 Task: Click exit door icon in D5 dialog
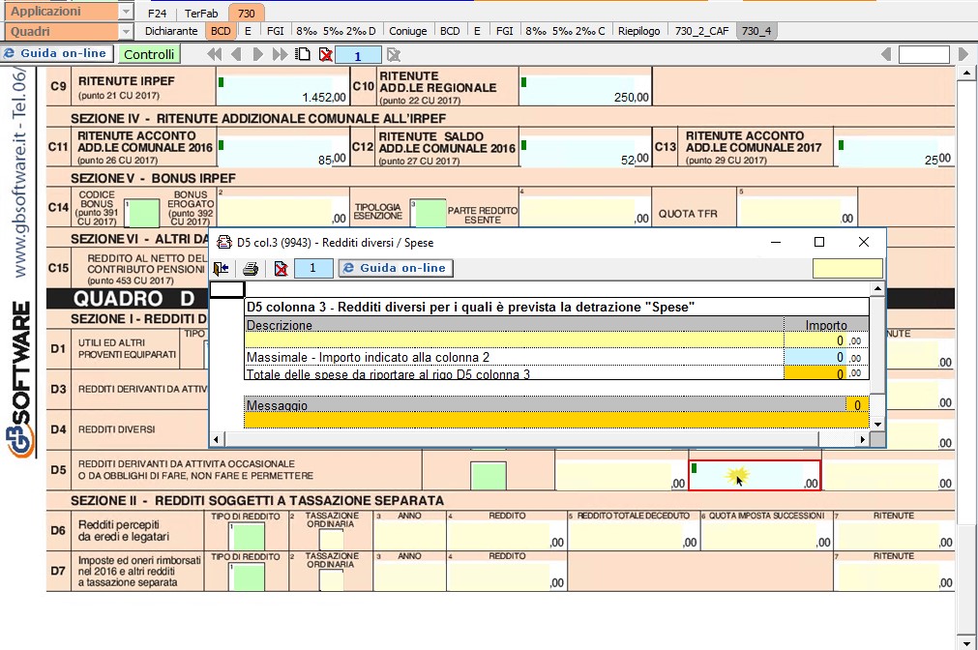tap(221, 268)
